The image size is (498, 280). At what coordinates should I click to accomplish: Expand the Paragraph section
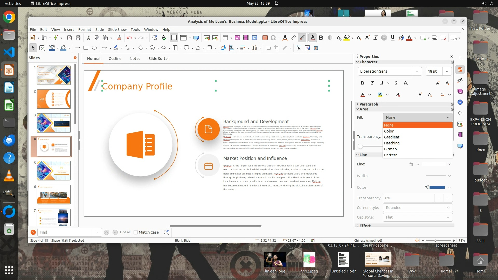(x=369, y=104)
